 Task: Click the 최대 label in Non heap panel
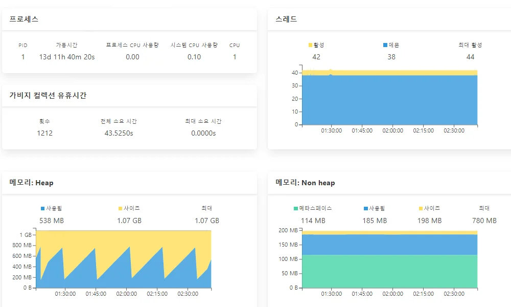484,208
